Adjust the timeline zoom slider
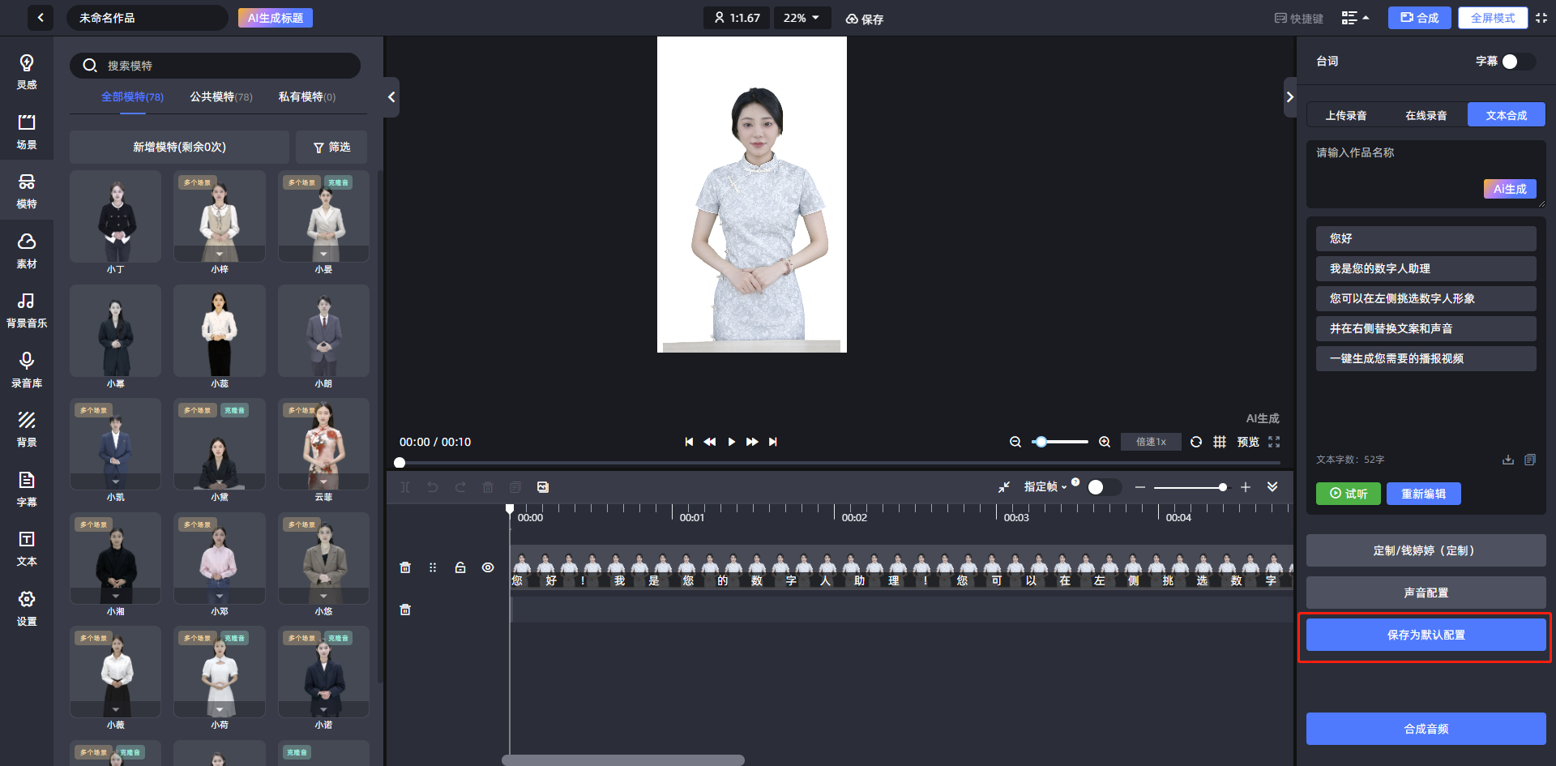This screenshot has width=1556, height=766. 1191,487
